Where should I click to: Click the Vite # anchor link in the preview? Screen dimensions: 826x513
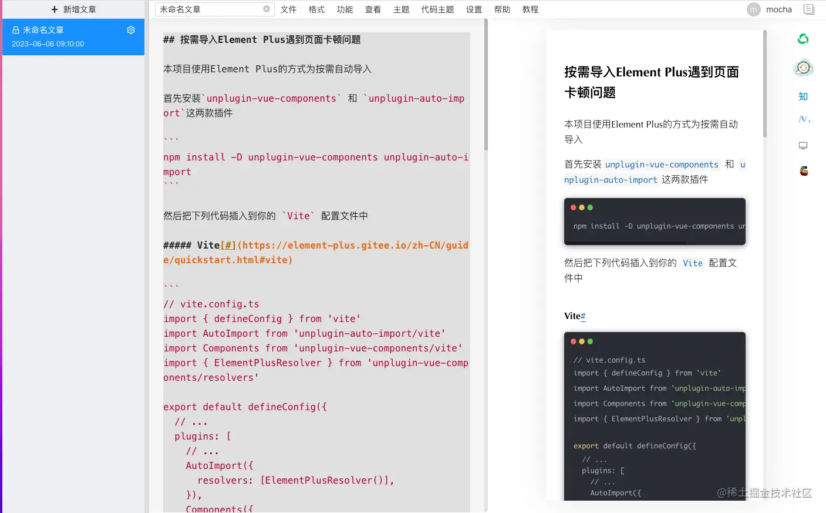[x=583, y=316]
